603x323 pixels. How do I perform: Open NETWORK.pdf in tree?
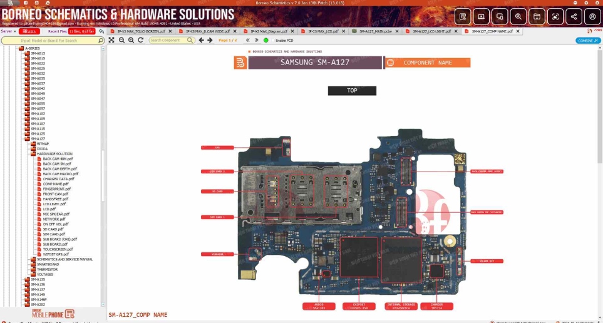(54, 219)
